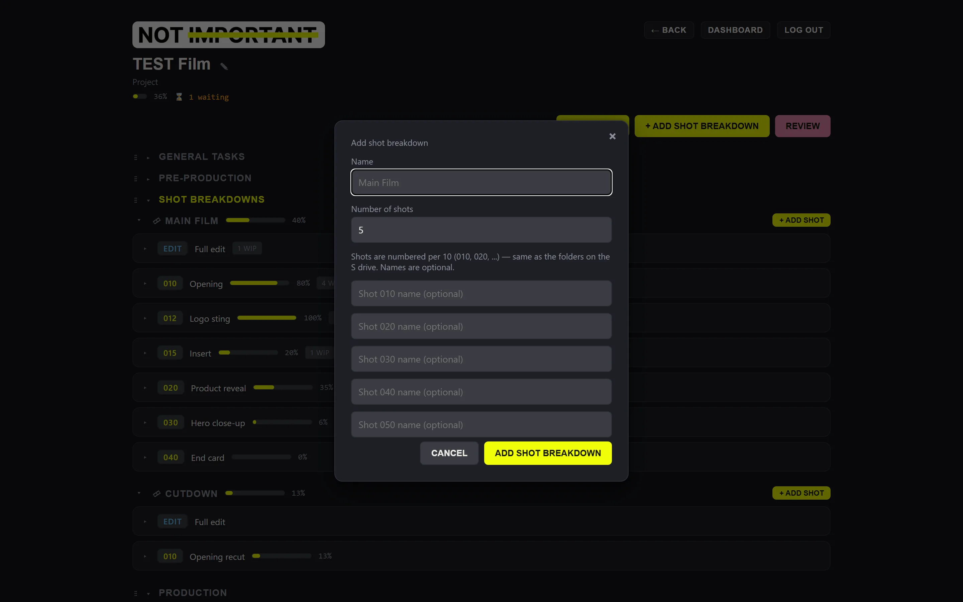Expand shot 010 Opening recut row

click(145, 556)
